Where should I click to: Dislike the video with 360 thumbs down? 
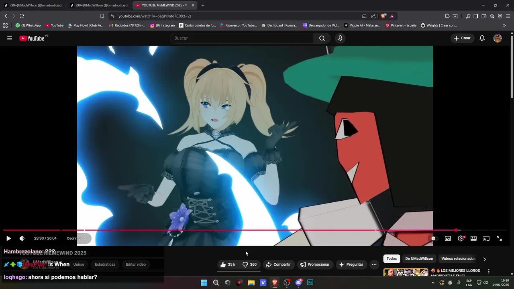pyautogui.click(x=250, y=265)
